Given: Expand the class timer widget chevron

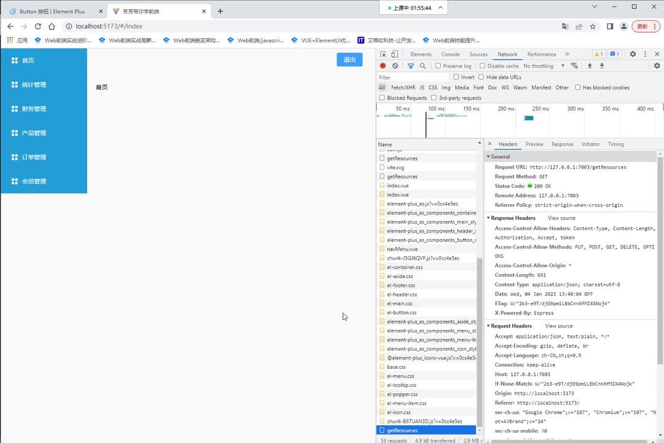Looking at the screenshot, I should tap(440, 7).
